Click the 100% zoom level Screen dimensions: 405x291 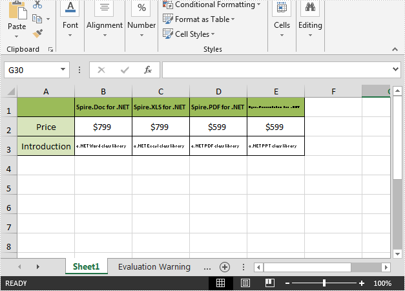pyautogui.click(x=382, y=283)
